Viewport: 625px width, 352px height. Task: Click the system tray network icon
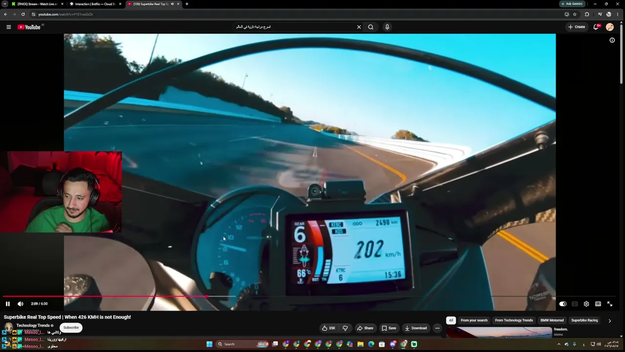[593, 344]
